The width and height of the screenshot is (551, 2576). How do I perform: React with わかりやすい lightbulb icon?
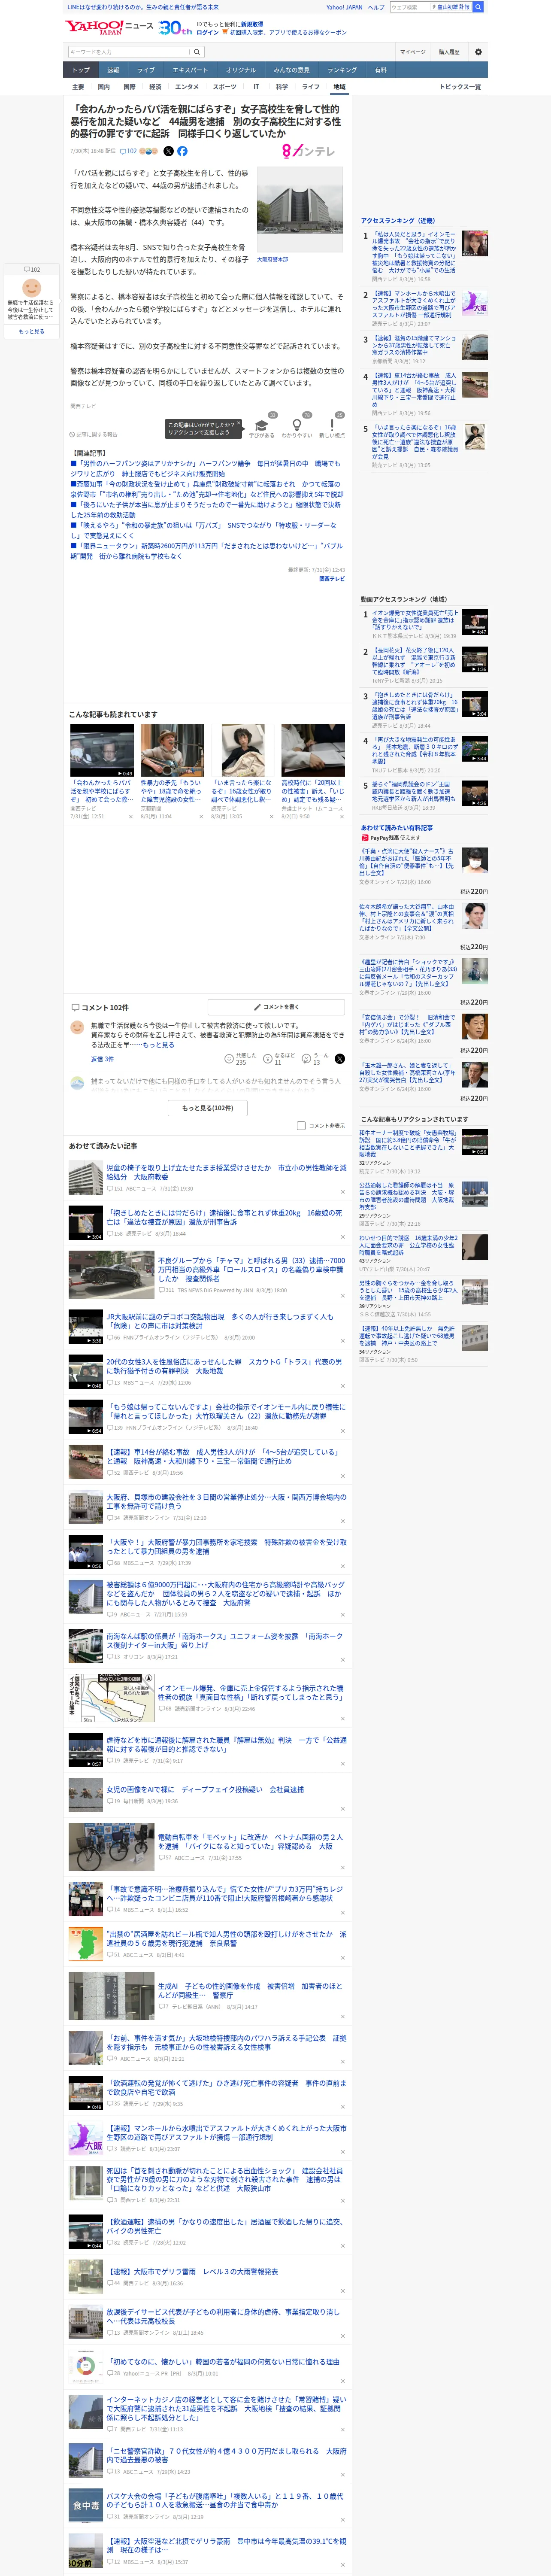pyautogui.click(x=297, y=425)
